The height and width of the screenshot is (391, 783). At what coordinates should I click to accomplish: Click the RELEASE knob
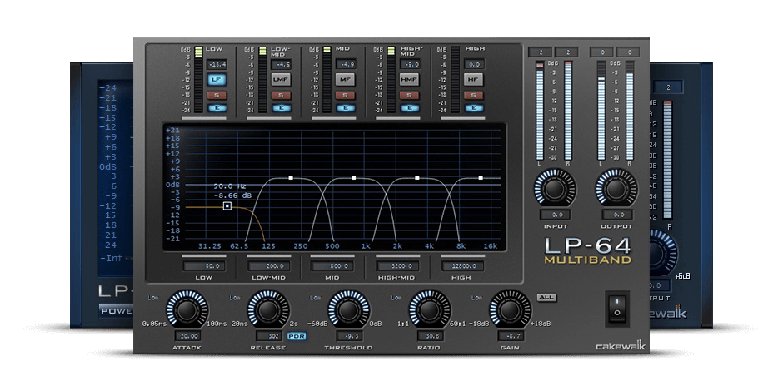pos(268,310)
